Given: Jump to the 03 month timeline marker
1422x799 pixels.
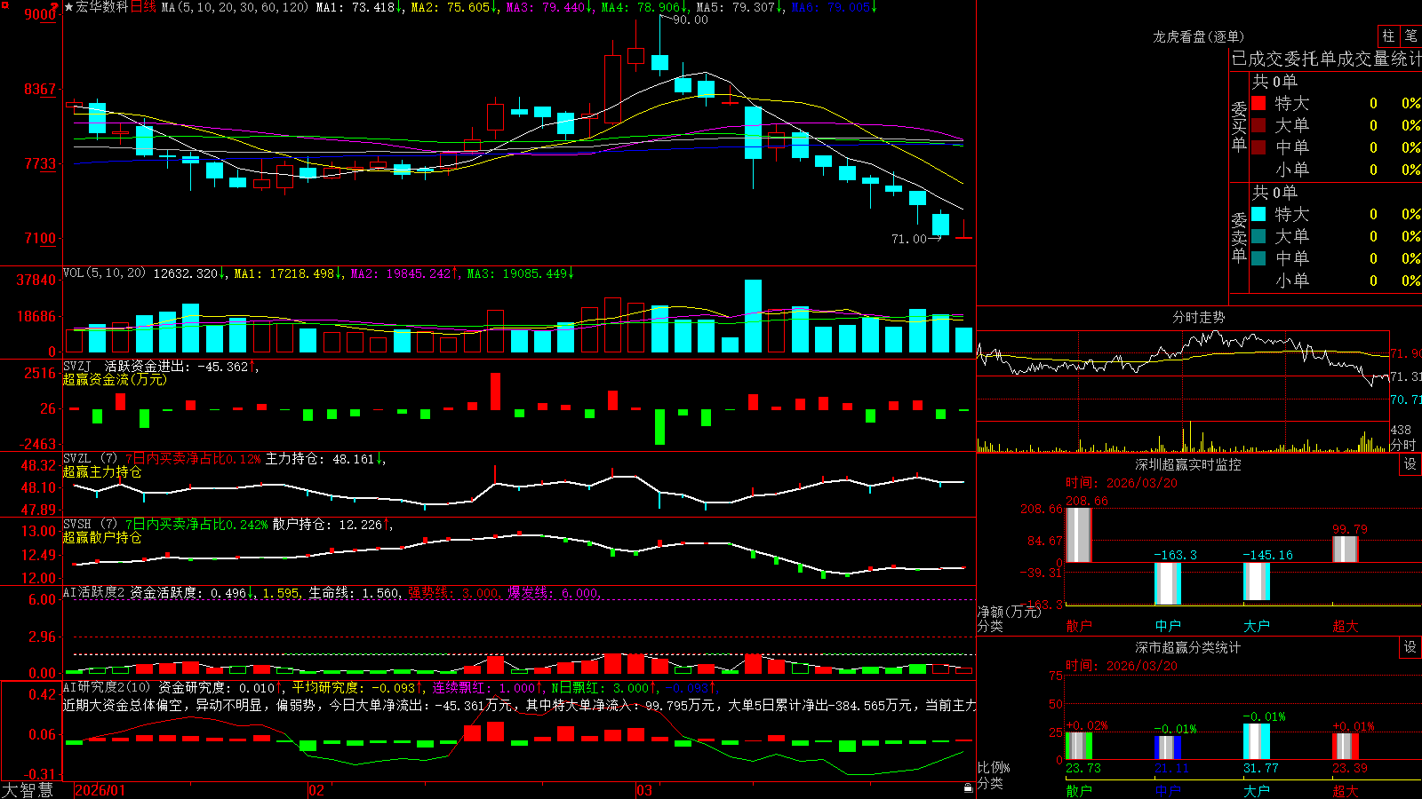Looking at the screenshot, I should point(644,790).
